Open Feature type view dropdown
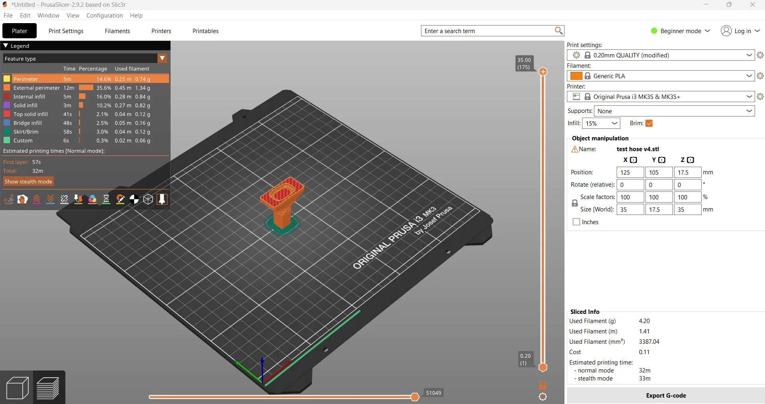This screenshot has height=404, width=765. pos(162,58)
